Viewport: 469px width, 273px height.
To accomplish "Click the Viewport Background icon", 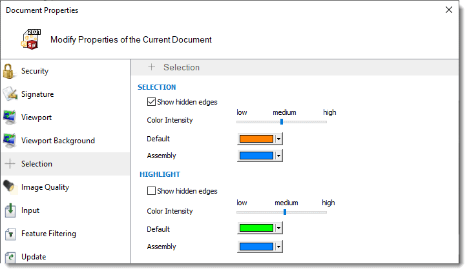I will pos(10,141).
